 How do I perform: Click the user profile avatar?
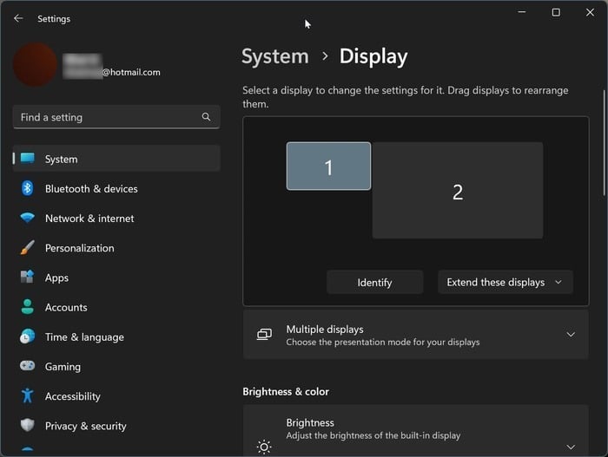tap(36, 64)
